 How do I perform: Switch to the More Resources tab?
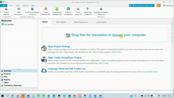(x=81, y=22)
